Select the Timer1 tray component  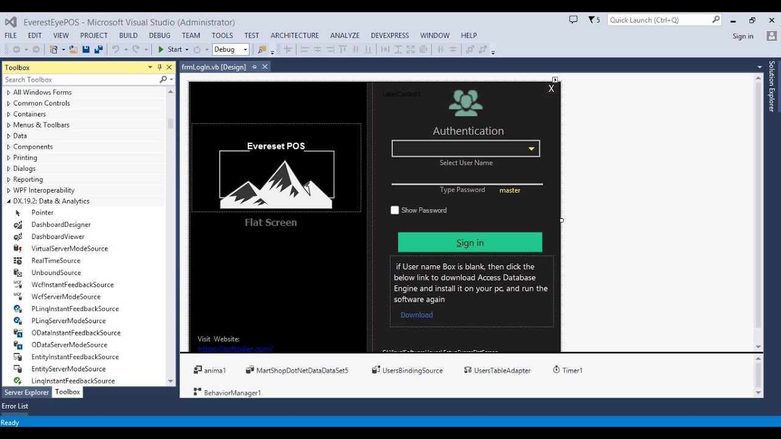click(x=567, y=370)
